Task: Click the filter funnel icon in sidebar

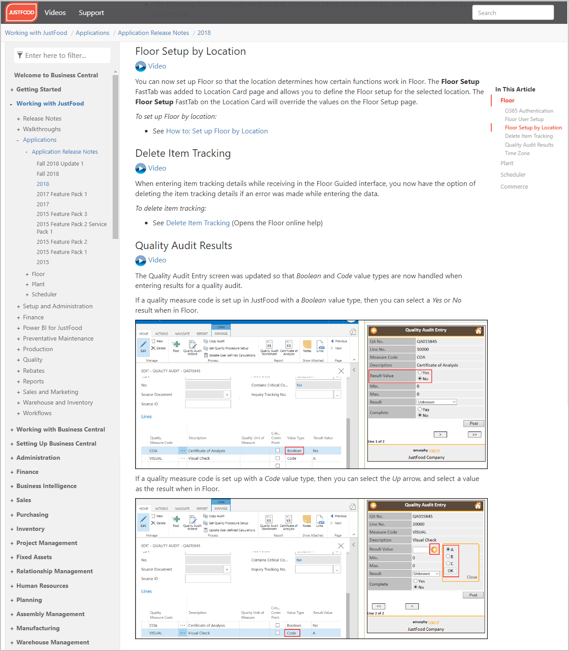Action: [20, 56]
